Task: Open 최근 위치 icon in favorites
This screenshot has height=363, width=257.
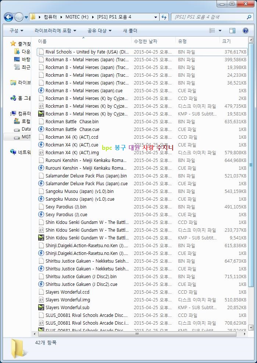Action: (17, 67)
